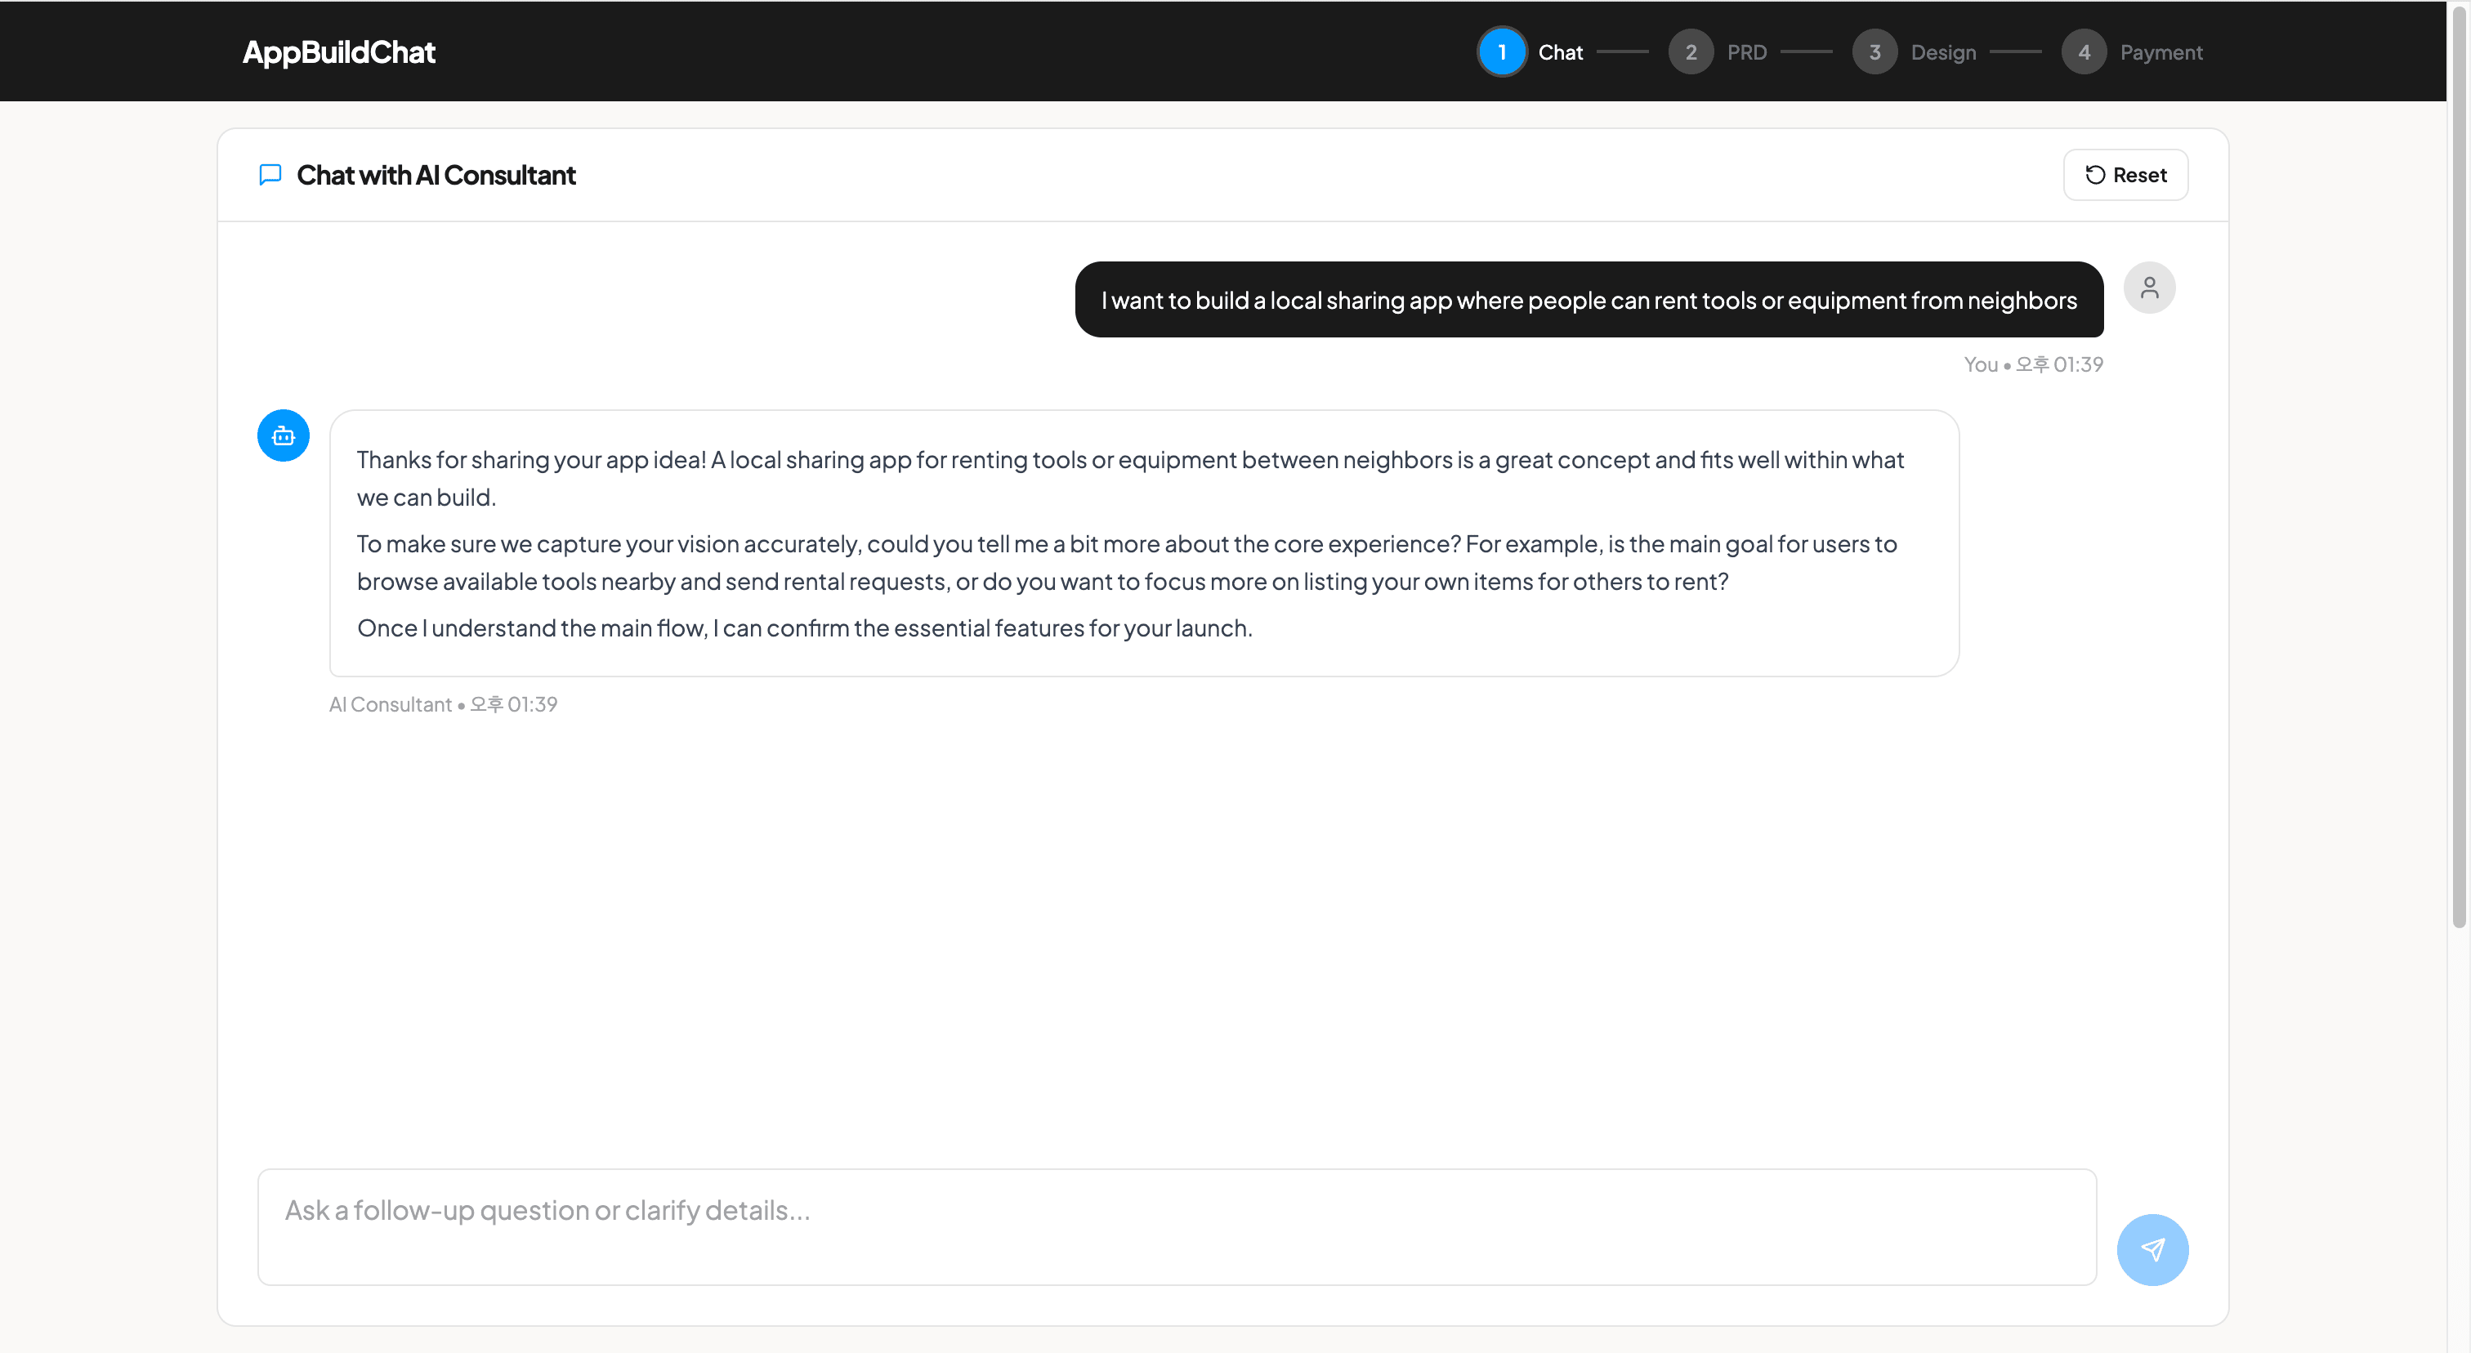Viewport: 2471px width, 1353px height.
Task: Click the circular arrow Reset icon
Action: 2095,175
